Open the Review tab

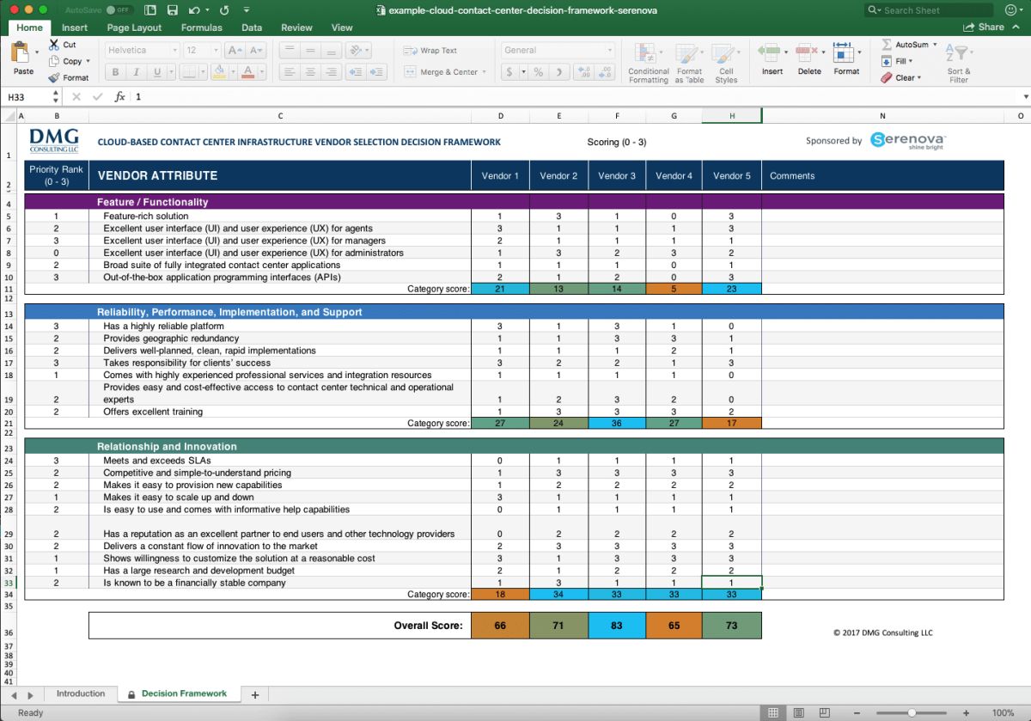[296, 27]
